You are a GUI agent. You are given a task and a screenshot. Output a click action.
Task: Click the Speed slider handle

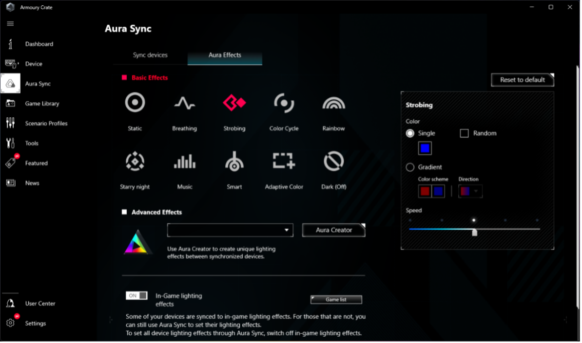(474, 233)
